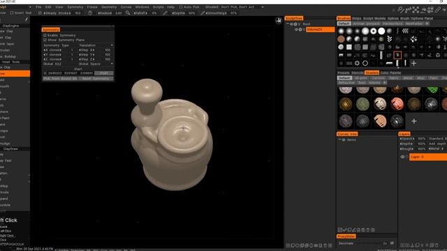The image size is (447, 251).
Task: Select the ring-shaped brush alpha with dark center
Action: [374, 31]
